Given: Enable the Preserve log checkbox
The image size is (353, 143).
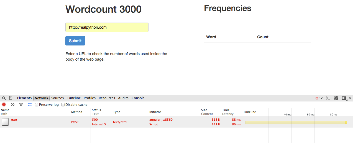Looking at the screenshot, I should [x=37, y=105].
